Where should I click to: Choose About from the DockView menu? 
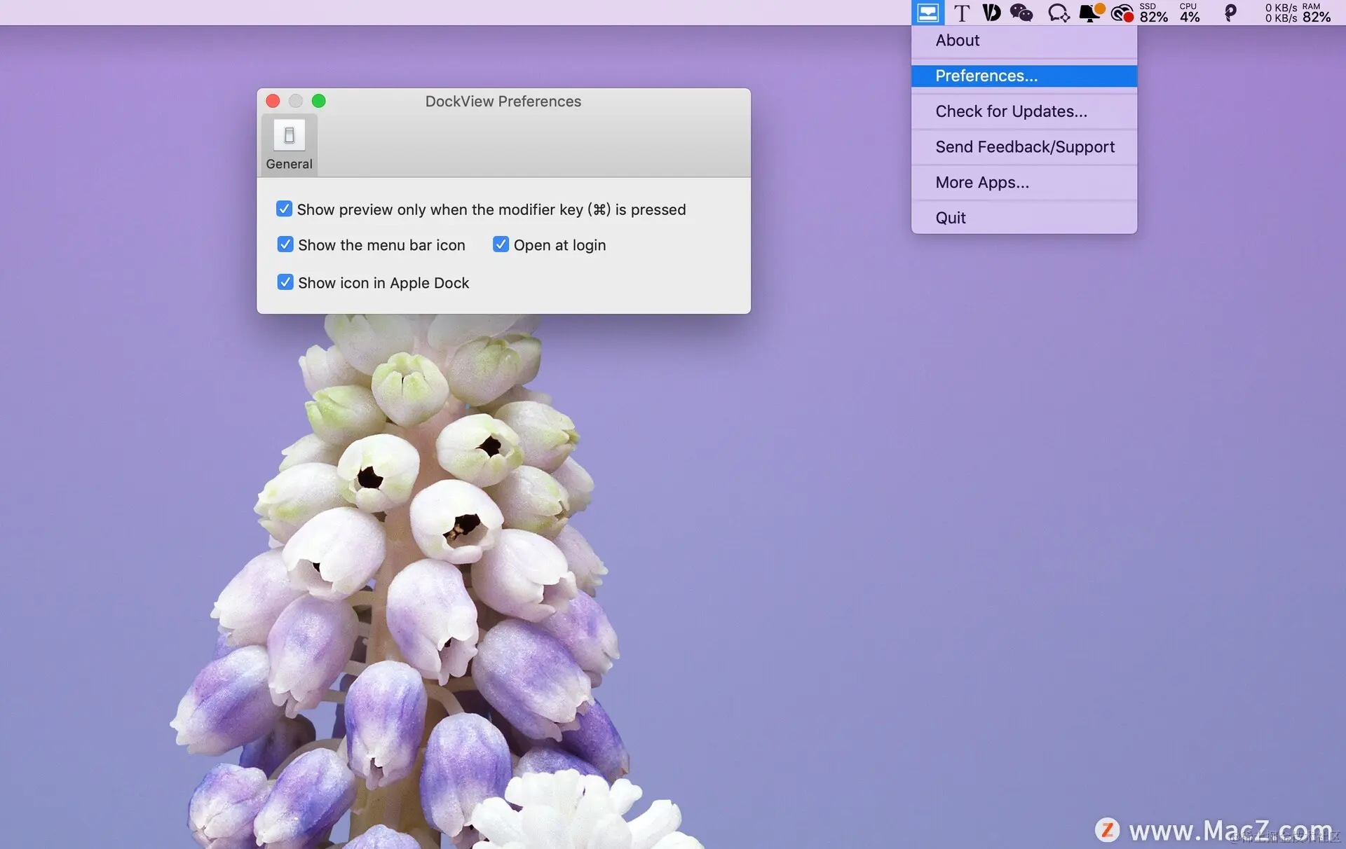(957, 41)
